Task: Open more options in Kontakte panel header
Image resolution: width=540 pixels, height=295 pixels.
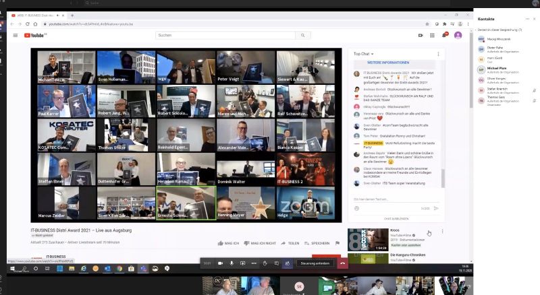Action: tap(527, 19)
